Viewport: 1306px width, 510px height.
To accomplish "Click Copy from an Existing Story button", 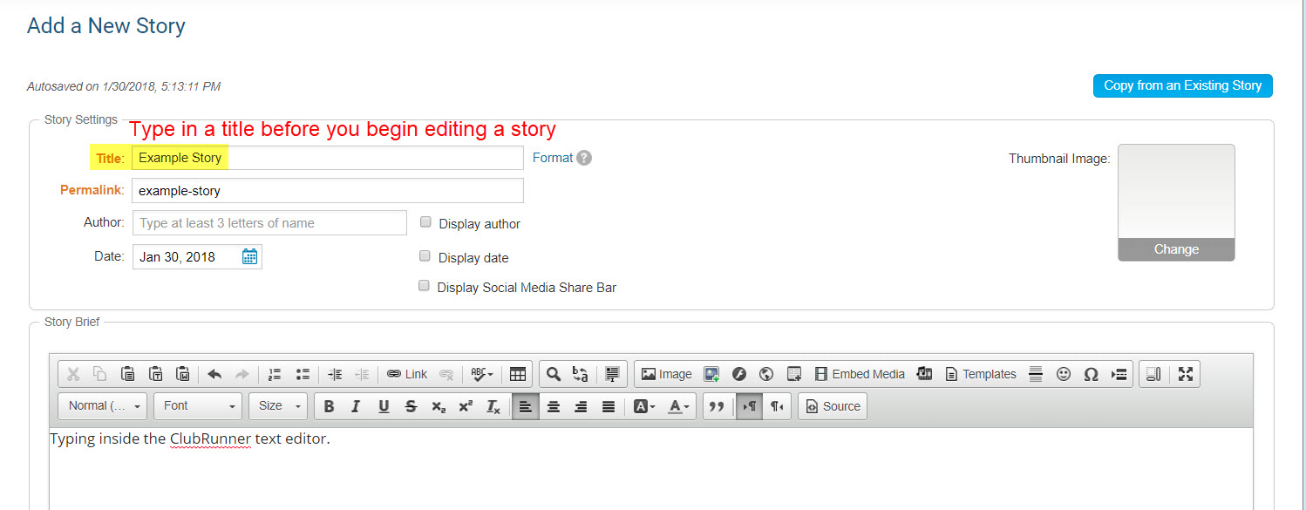I will tap(1182, 85).
